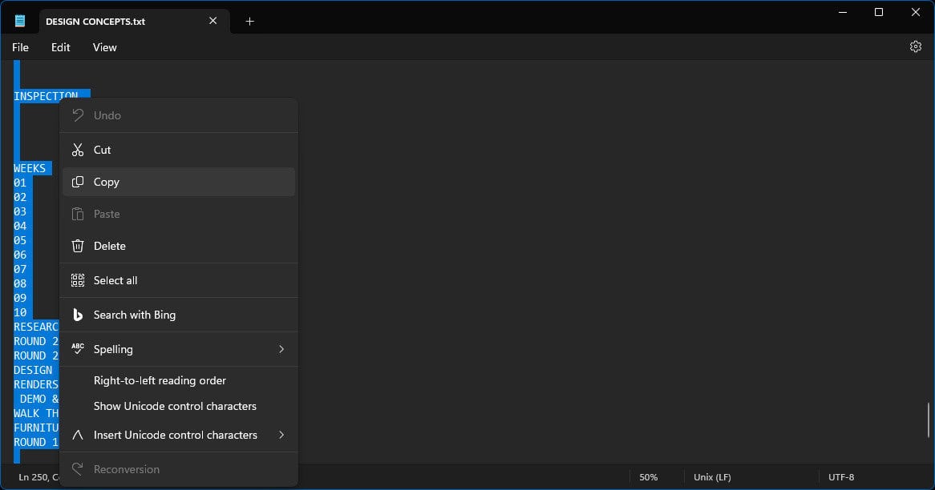
Task: Click the Bing search icon
Action: tap(78, 315)
